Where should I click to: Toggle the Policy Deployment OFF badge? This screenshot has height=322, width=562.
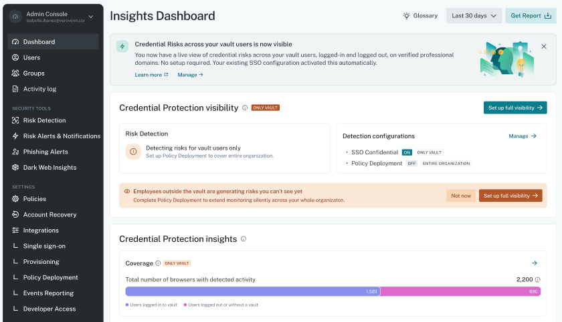(x=411, y=164)
